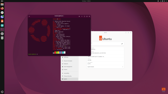Select Privacy & Security in Settings sidebar
168x94 pixels.
tap(70, 76)
